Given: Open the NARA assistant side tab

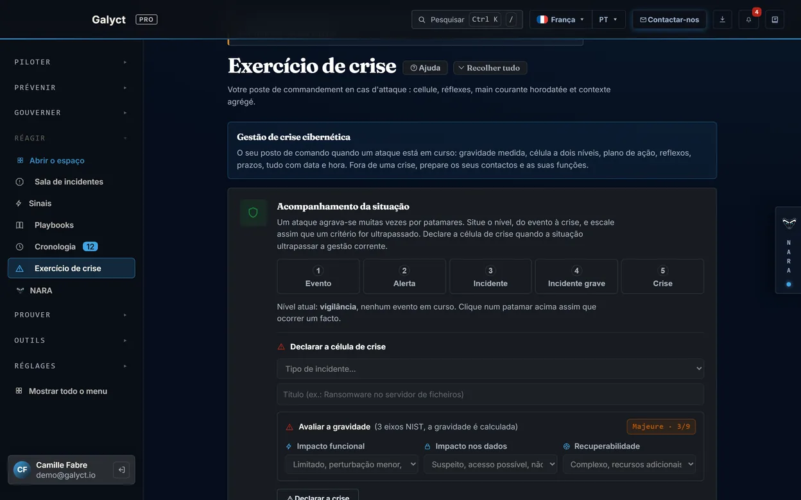Looking at the screenshot, I should pos(789,250).
